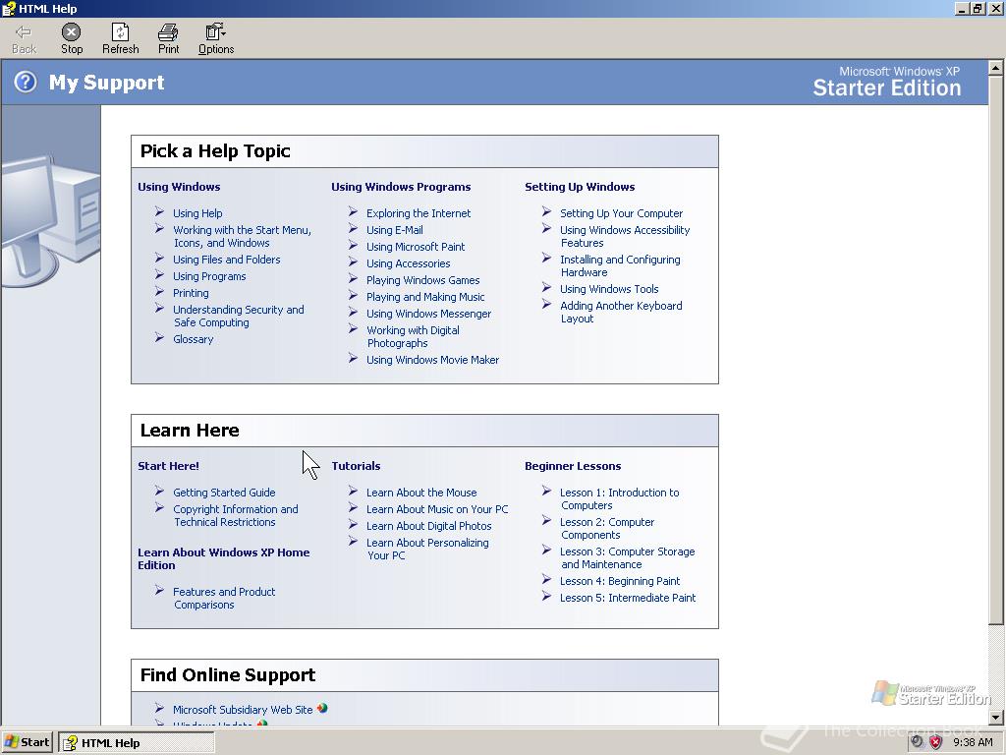Click the arrow bullet beside Exploring the Internet
This screenshot has width=1006, height=755.
coord(354,212)
